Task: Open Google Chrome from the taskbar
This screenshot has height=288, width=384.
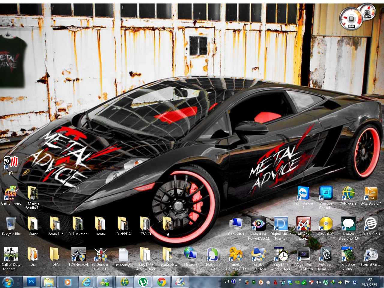Action: click(162, 282)
